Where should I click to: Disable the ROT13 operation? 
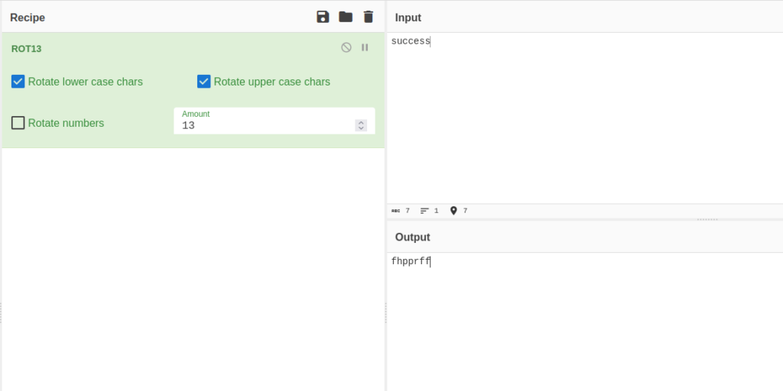pos(346,47)
